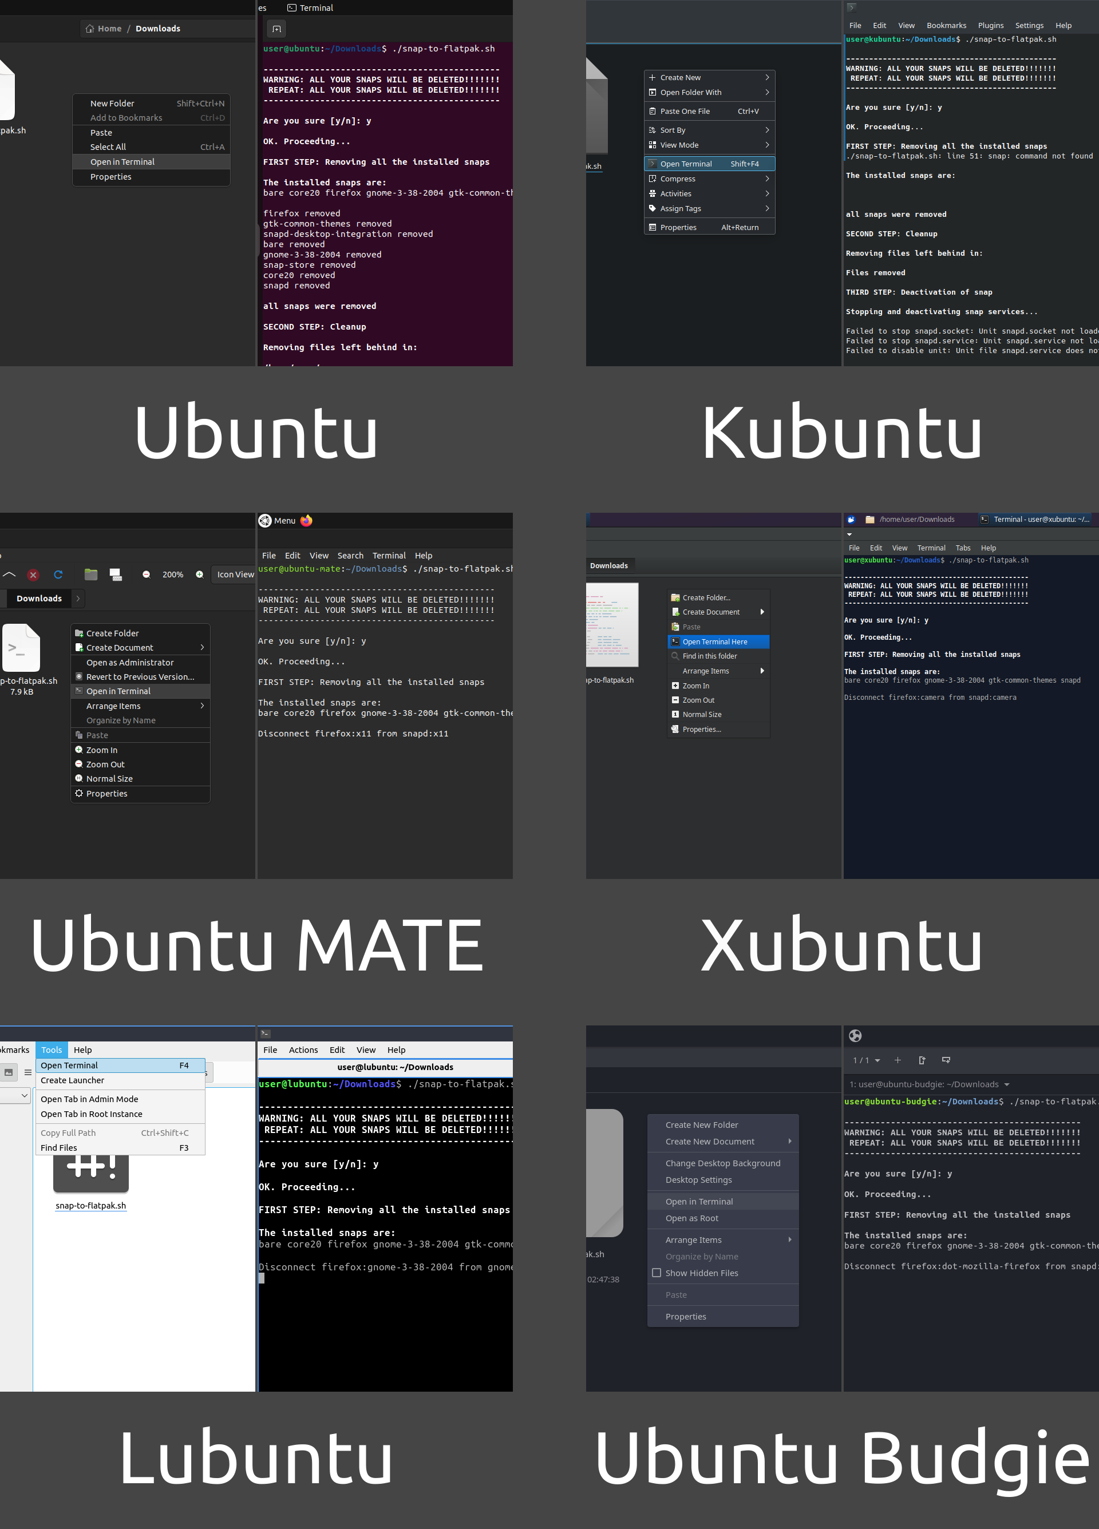Click the Downloads path button in MATE
The height and width of the screenshot is (1529, 1099).
tap(39, 599)
